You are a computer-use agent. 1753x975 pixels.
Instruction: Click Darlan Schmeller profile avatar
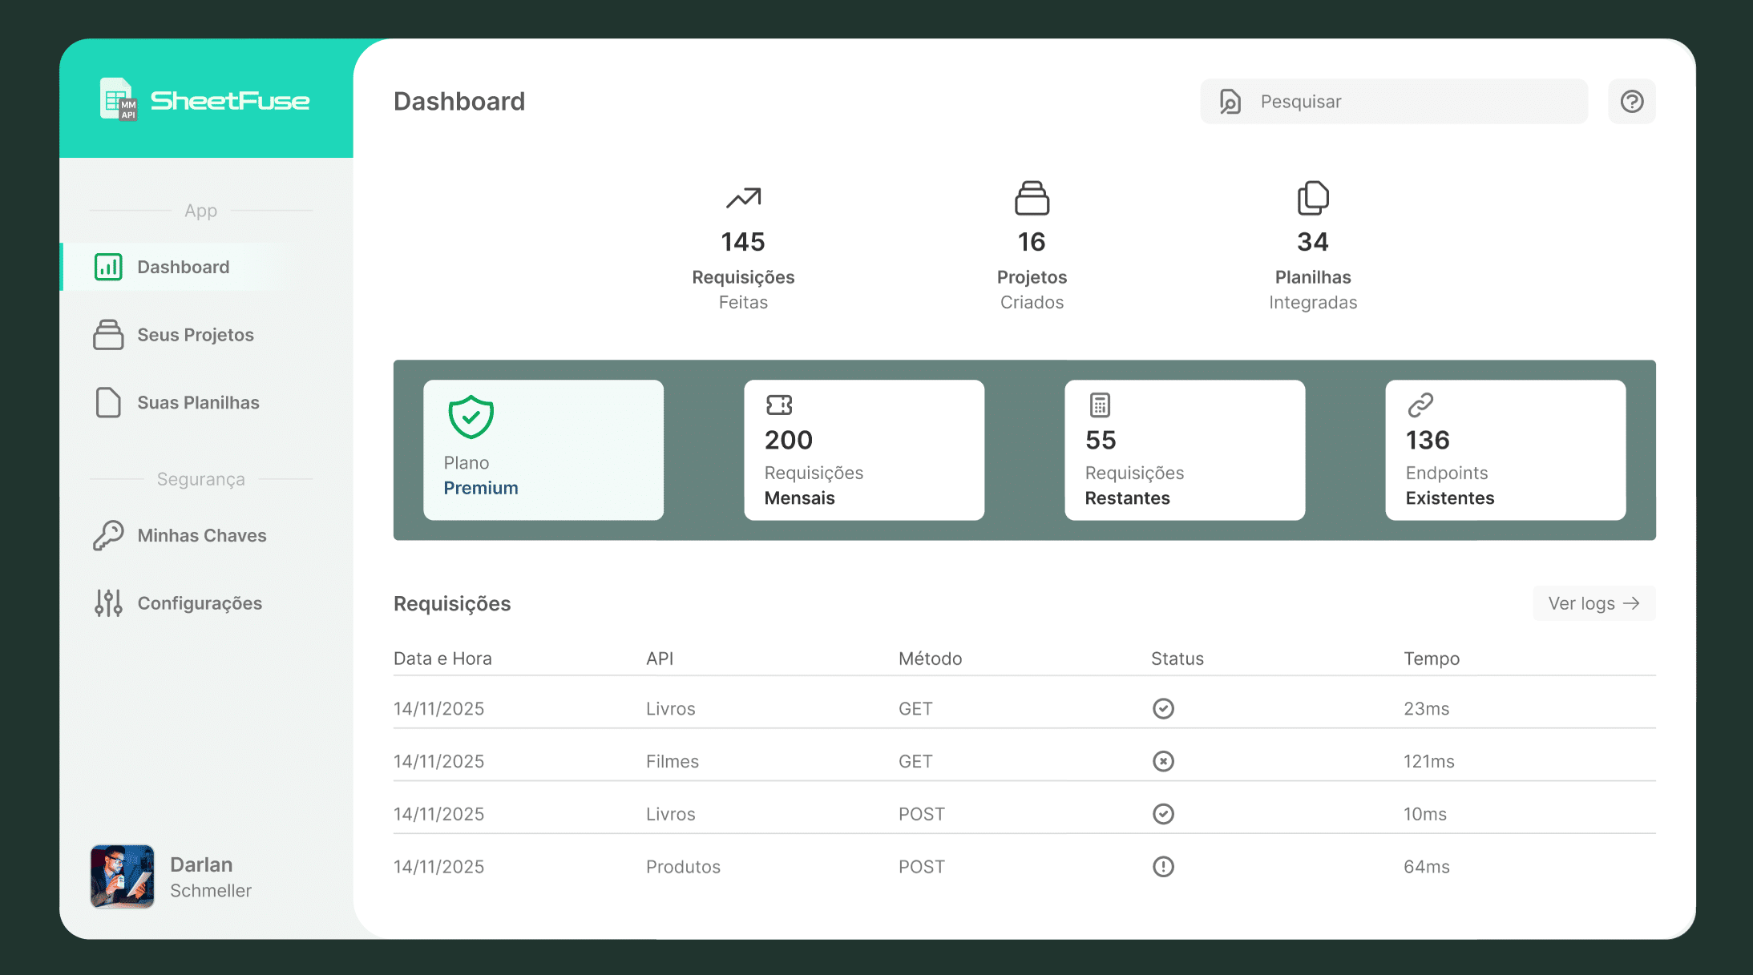122,876
